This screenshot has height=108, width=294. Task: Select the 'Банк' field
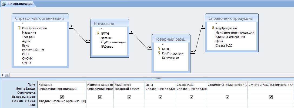tap(25, 45)
